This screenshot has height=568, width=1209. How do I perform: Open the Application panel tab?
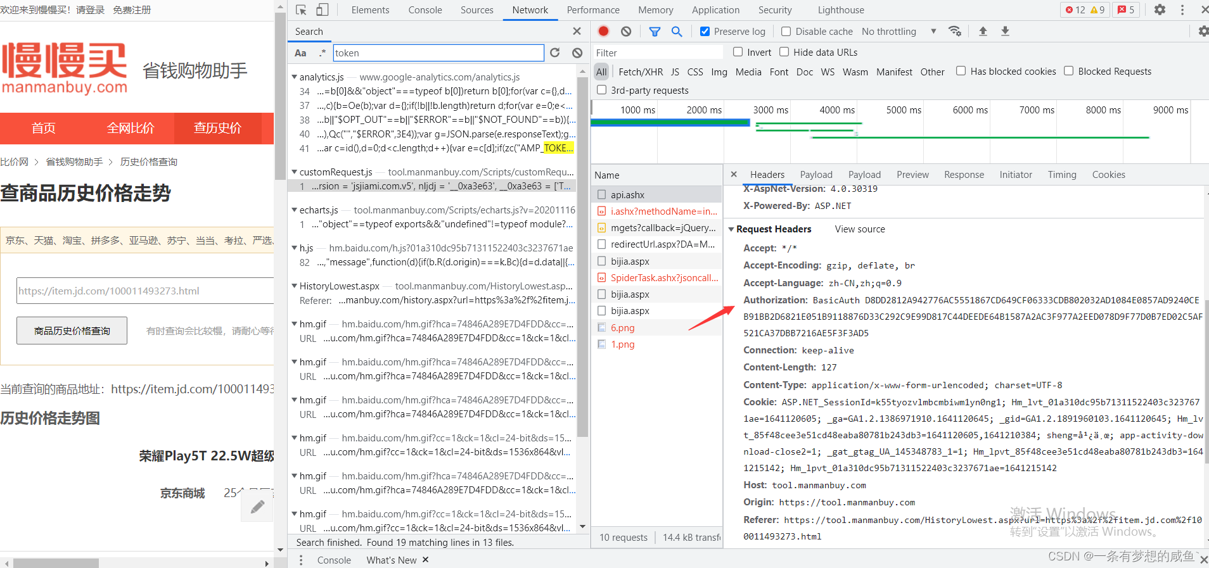715,10
